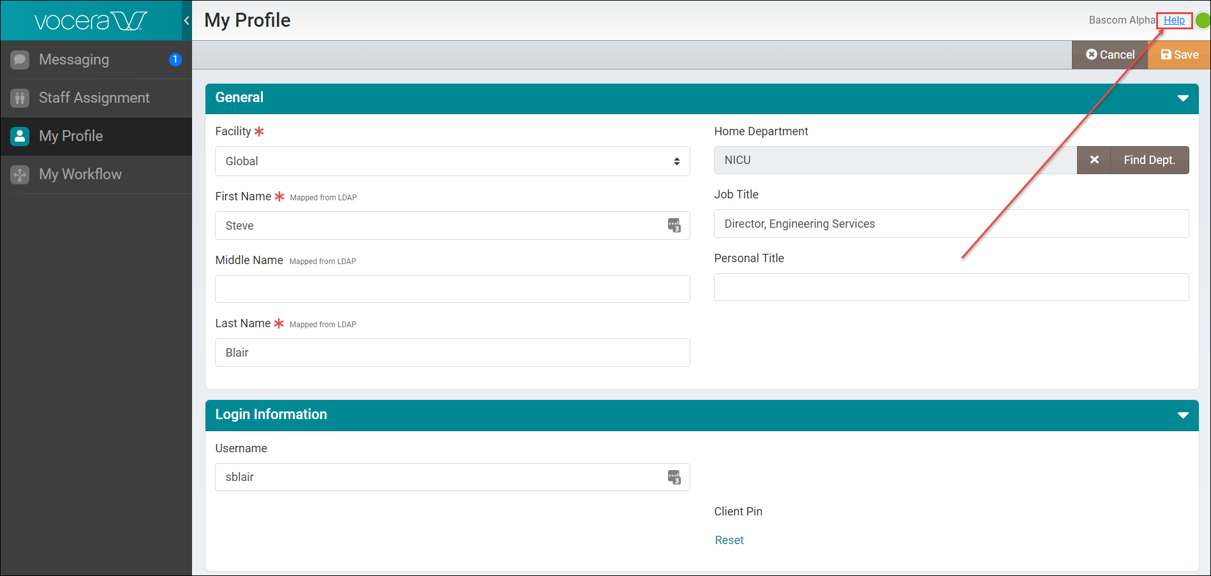Open the Facility dropdown showing Global

coord(452,161)
